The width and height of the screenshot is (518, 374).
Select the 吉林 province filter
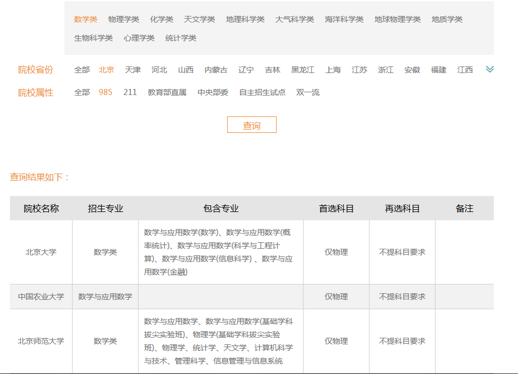click(x=273, y=70)
